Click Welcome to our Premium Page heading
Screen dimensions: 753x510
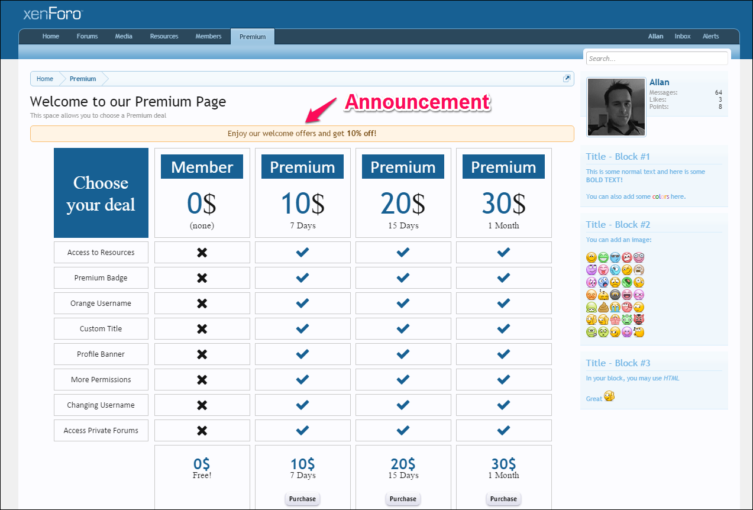click(128, 101)
